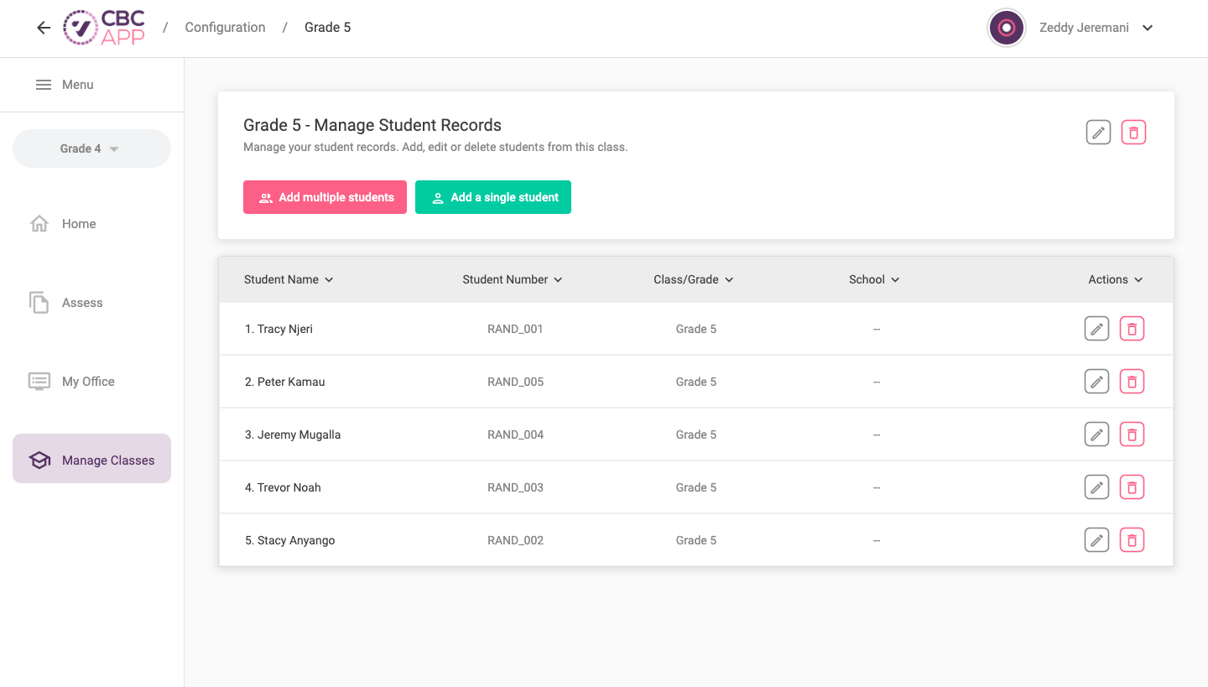Open the Actions column dropdown
The image size is (1208, 687).
(x=1116, y=279)
